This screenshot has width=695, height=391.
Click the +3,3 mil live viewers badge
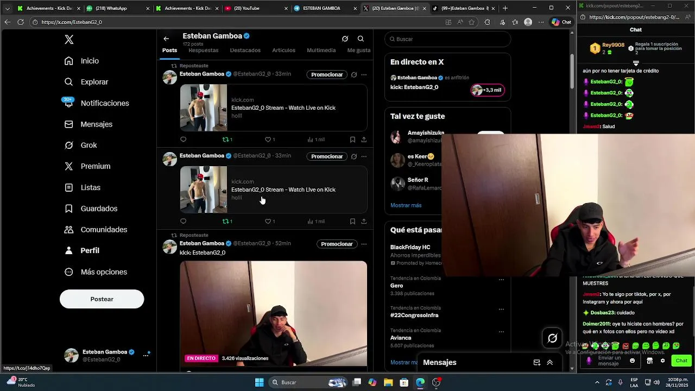click(488, 90)
